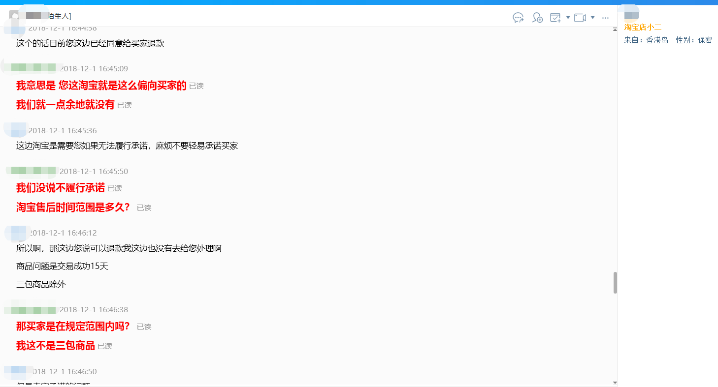Click message 商品问题是交易成功15天
The image size is (718, 387).
click(62, 267)
